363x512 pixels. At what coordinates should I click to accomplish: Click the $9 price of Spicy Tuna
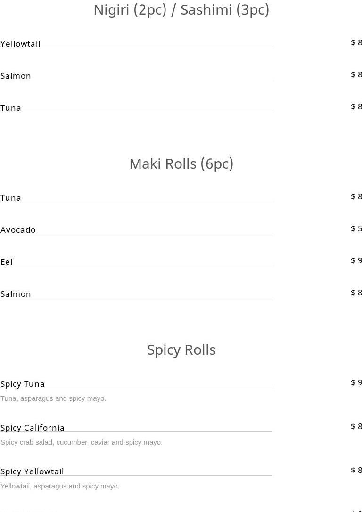tap(356, 382)
